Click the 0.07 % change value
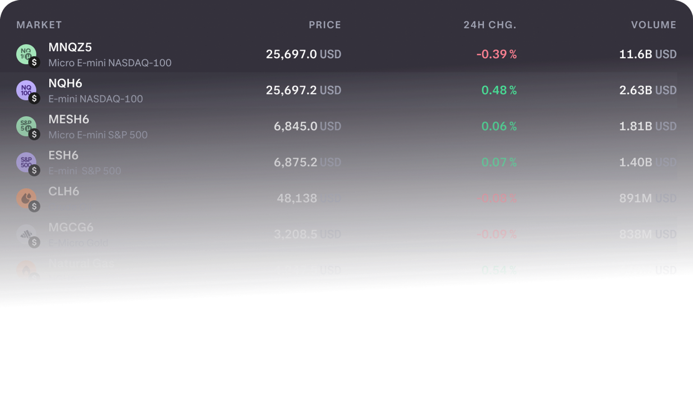 pyautogui.click(x=499, y=162)
